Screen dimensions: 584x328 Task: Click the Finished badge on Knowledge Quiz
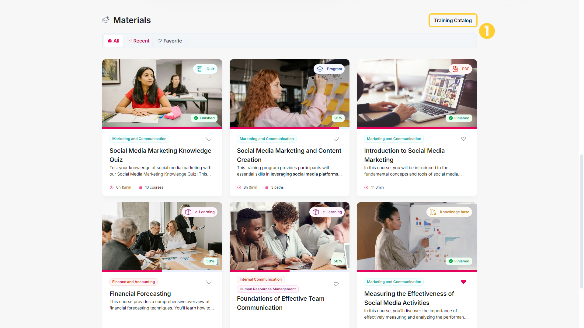[204, 118]
